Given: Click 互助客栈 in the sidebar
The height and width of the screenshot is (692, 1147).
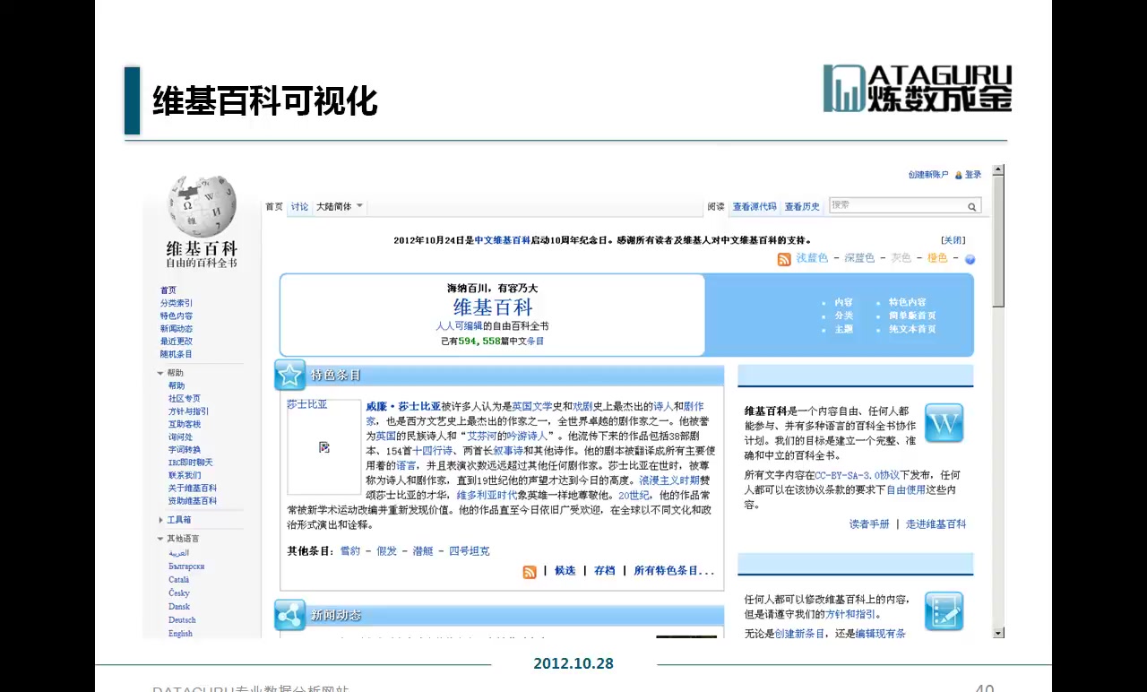Looking at the screenshot, I should click(185, 424).
